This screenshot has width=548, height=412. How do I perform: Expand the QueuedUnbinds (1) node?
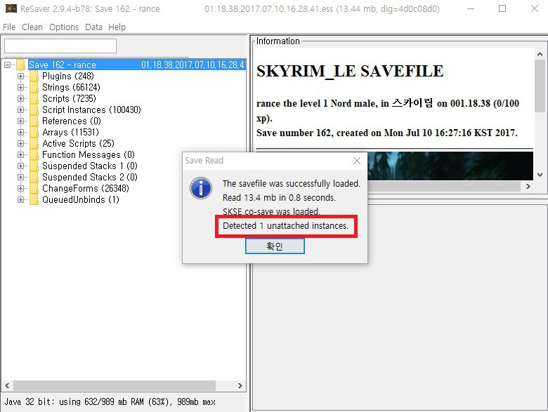pyautogui.click(x=20, y=200)
